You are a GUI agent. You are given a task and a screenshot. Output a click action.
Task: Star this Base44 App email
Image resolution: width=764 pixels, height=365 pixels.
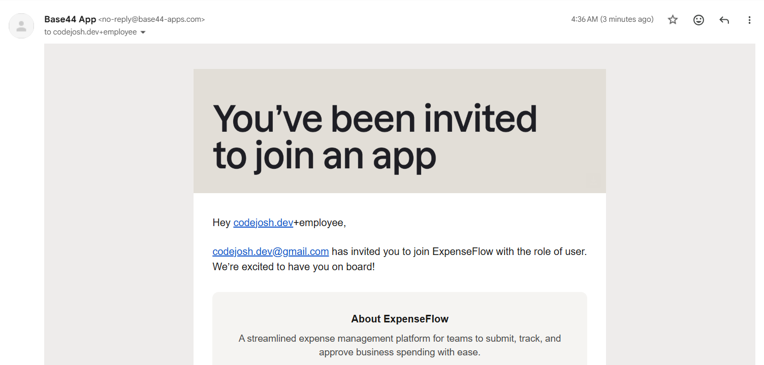point(673,20)
